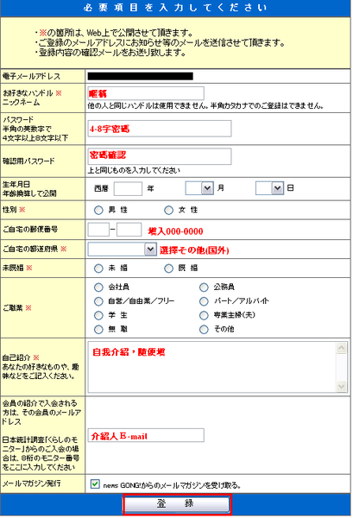Image resolution: width=353 pixels, height=518 pixels.
Task: Select 公務員 occupation radio button
Action: click(x=204, y=287)
